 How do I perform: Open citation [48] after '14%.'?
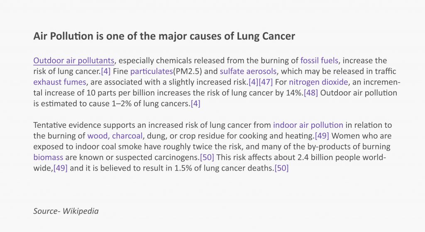[x=311, y=93]
